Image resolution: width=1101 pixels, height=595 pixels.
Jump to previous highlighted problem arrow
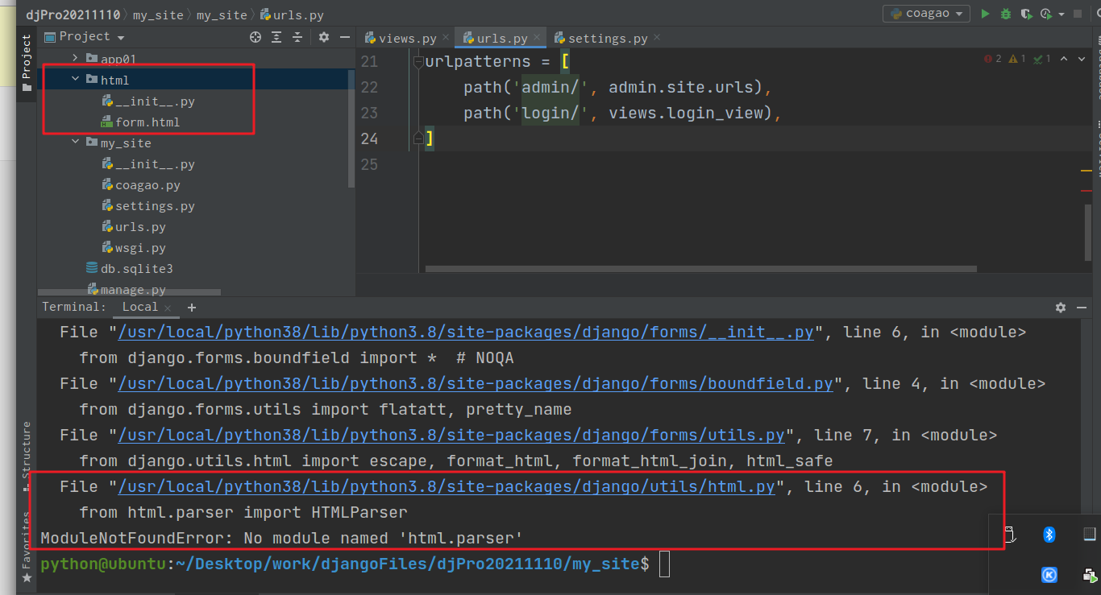tap(1064, 59)
